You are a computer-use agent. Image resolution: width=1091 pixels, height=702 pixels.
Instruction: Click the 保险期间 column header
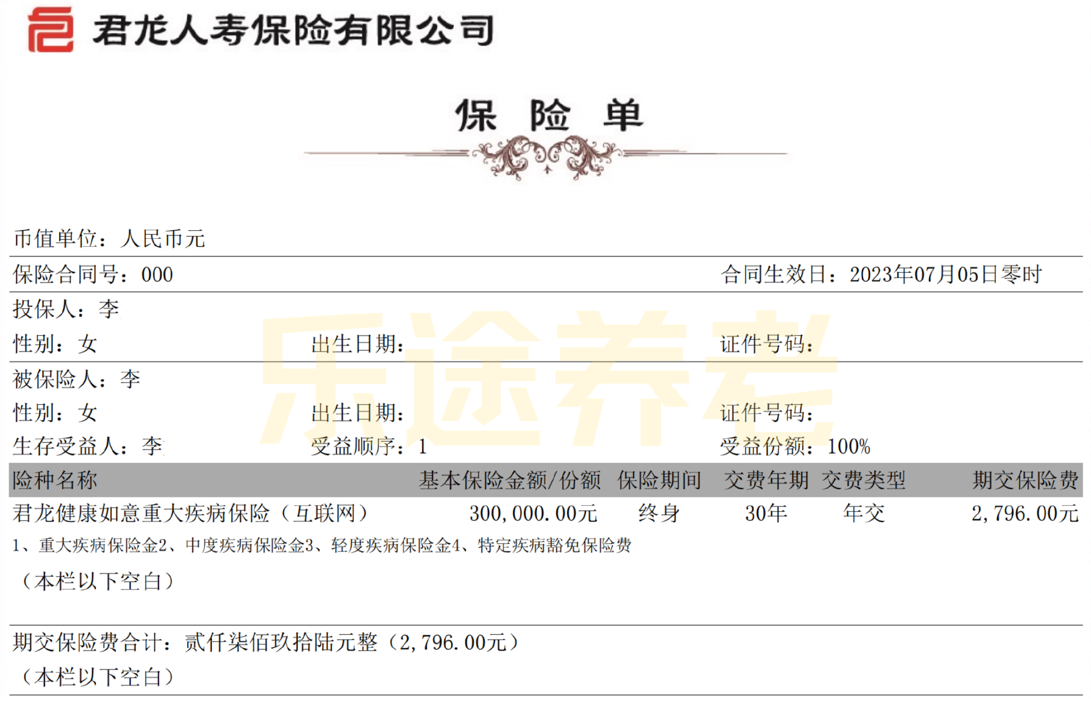659,480
